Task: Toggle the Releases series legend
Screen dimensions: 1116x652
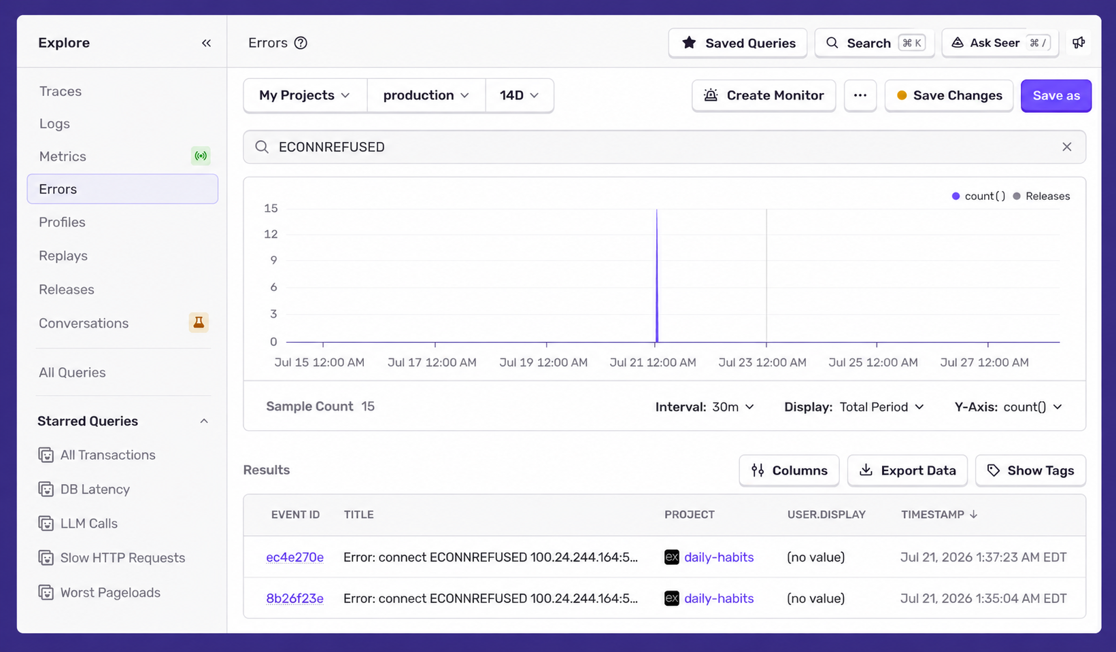Action: tap(1041, 196)
